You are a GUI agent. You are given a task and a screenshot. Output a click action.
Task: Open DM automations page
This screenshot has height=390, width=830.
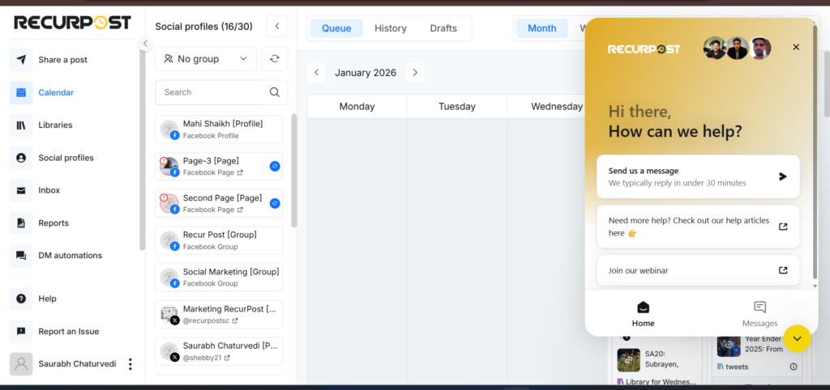(x=69, y=256)
